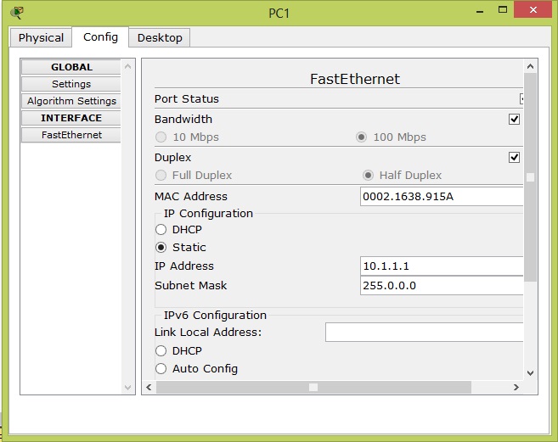558x442 pixels.
Task: Select the Static IP radio button
Action: [x=161, y=248]
